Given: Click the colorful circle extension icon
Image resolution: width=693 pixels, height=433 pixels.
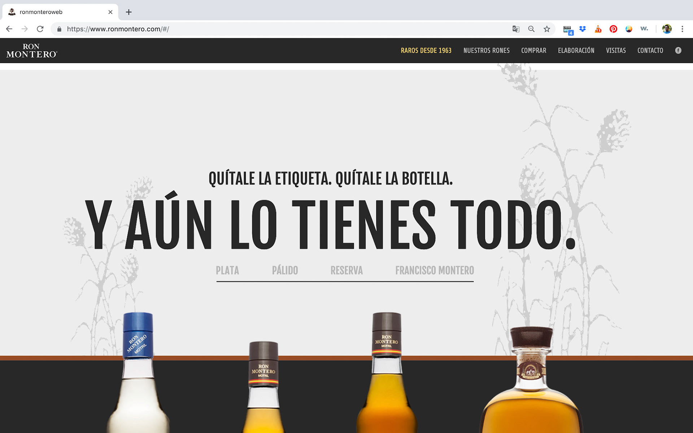Looking at the screenshot, I should click(x=629, y=29).
